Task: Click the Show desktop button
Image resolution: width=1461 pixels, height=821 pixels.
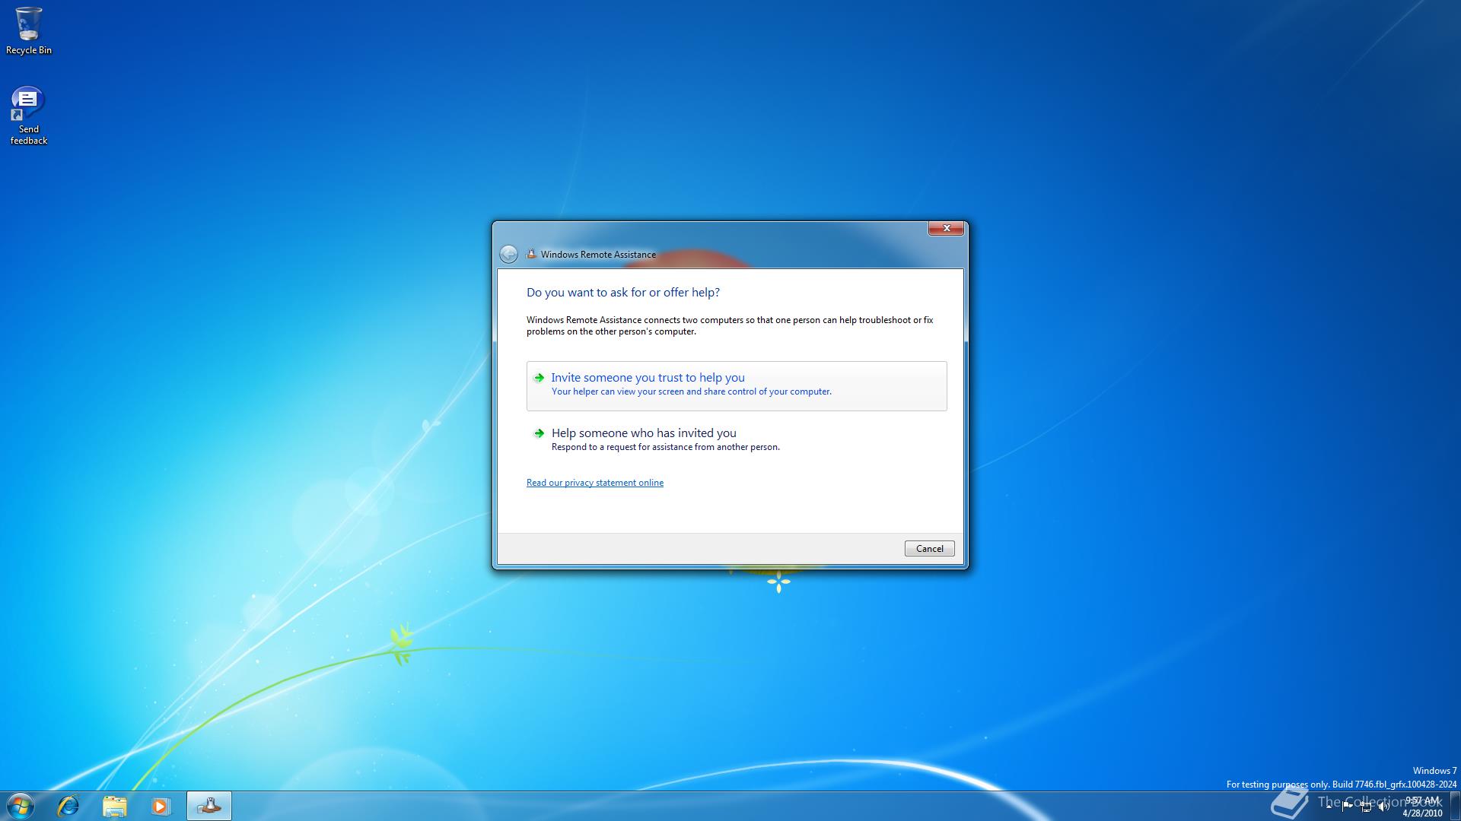Action: coord(1455,806)
